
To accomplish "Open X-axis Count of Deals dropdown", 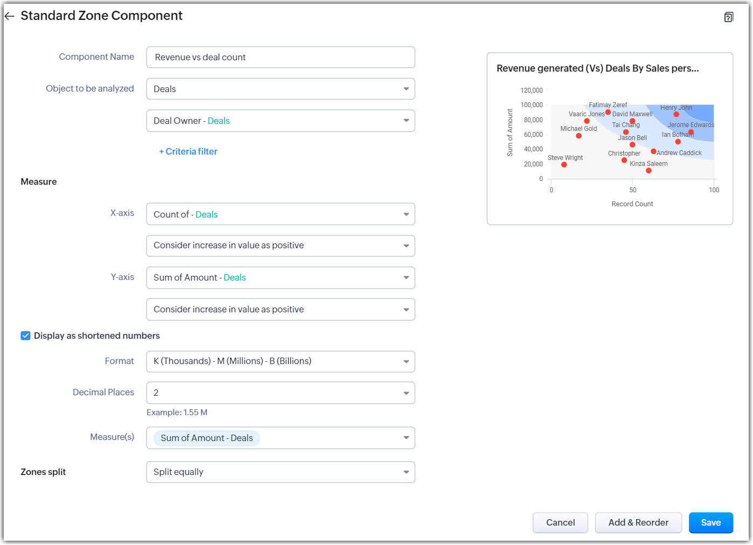I will [280, 215].
